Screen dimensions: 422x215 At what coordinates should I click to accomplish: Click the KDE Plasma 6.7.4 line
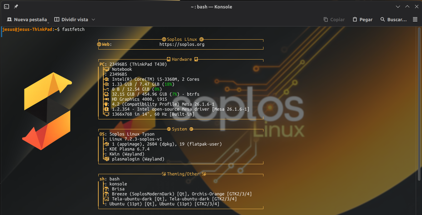point(130,149)
